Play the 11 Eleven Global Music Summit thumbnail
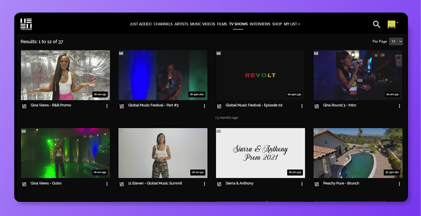Image resolution: width=421 pixels, height=216 pixels. 163,153
